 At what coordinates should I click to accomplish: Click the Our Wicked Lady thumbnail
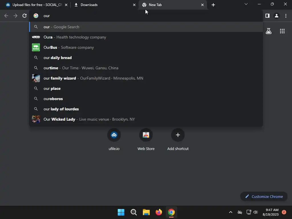(36, 119)
